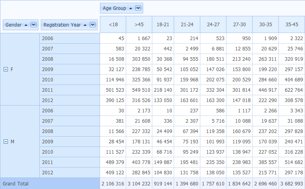Click the Grand Total cell 1 834 642
Image resolution: width=305 pixels, height=189 pixels.
point(239,183)
